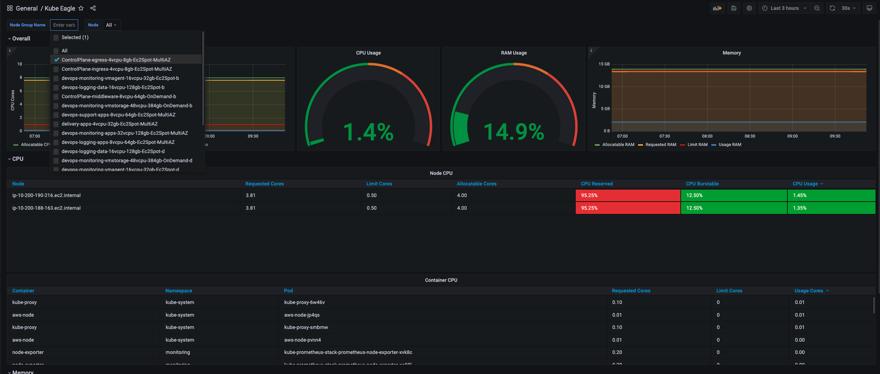Click the 1.45% CPU Usage cell
This screenshot has height=374, width=880.
831,195
